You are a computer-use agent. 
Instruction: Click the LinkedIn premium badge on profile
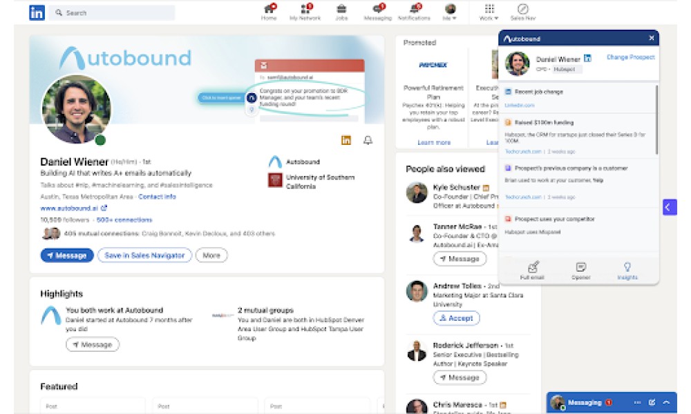[x=346, y=140]
